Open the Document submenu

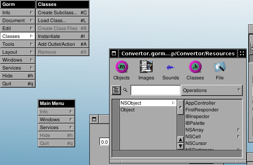coord(18,21)
